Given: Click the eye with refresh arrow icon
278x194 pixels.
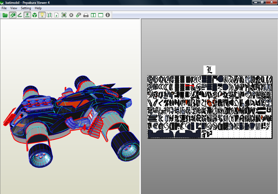Looking at the screenshot, I should [x=79, y=15].
